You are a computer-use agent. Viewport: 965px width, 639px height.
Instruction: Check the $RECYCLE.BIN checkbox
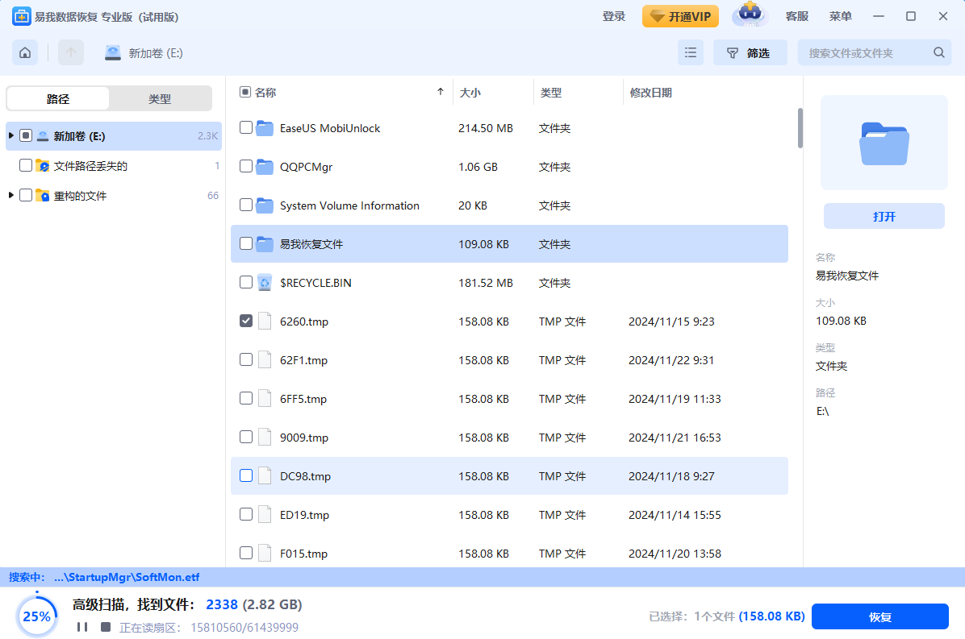tap(245, 282)
